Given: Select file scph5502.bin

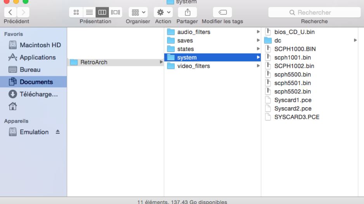Looking at the screenshot, I should pos(310,91).
